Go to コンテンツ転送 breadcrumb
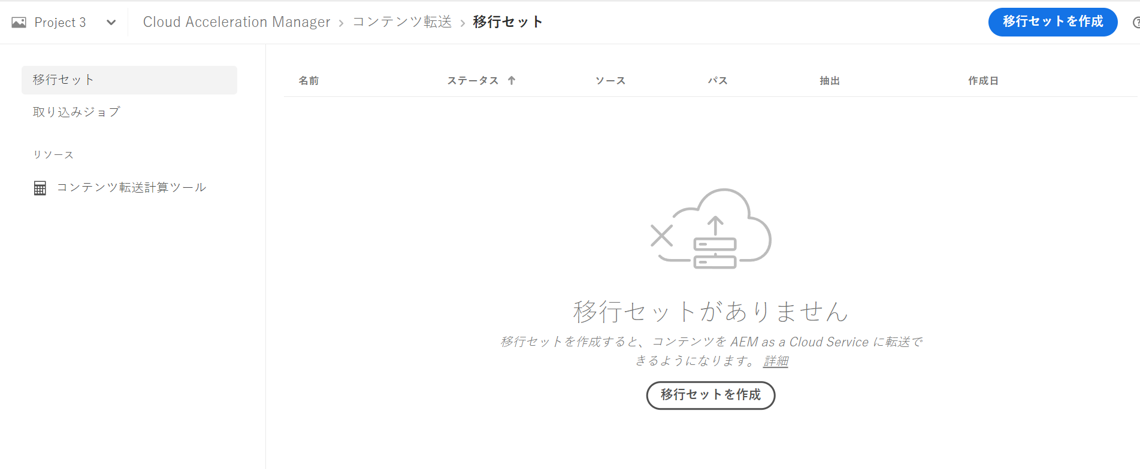Viewport: 1140px width, 469px height. pos(402,22)
